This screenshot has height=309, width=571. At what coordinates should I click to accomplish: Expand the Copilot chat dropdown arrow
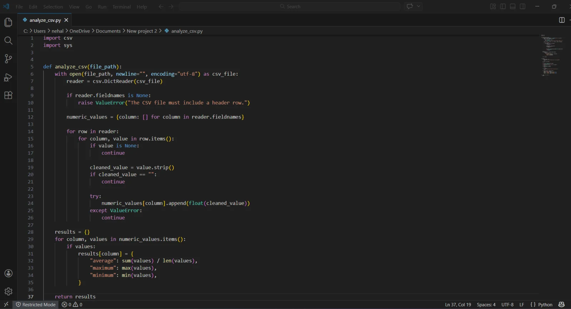coord(419,6)
